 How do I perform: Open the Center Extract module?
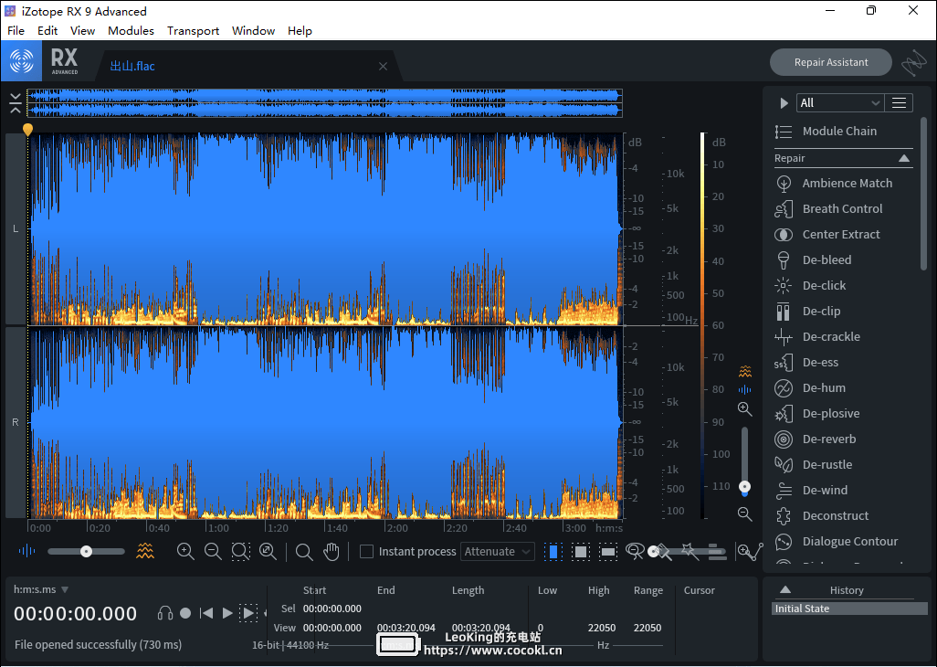pos(827,234)
